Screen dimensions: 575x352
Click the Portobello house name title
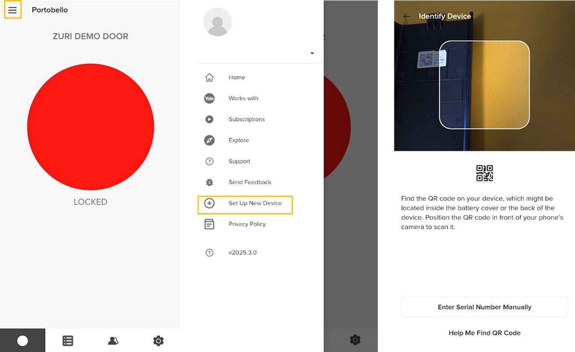tap(50, 10)
